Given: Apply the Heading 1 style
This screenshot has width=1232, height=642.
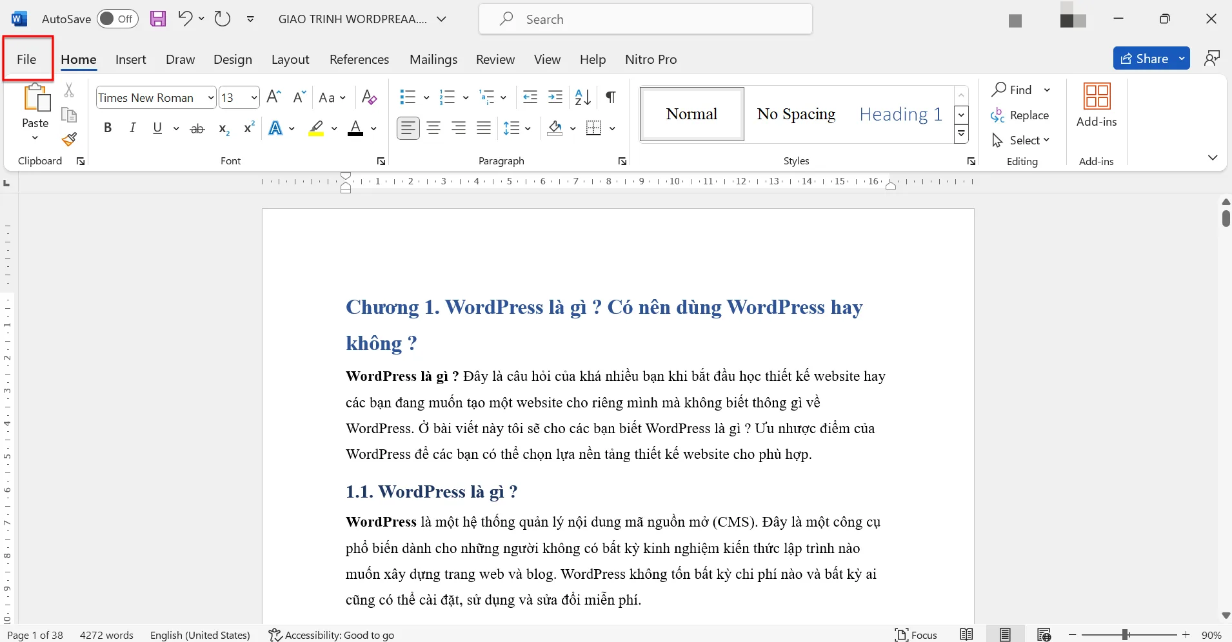Looking at the screenshot, I should pos(900,114).
